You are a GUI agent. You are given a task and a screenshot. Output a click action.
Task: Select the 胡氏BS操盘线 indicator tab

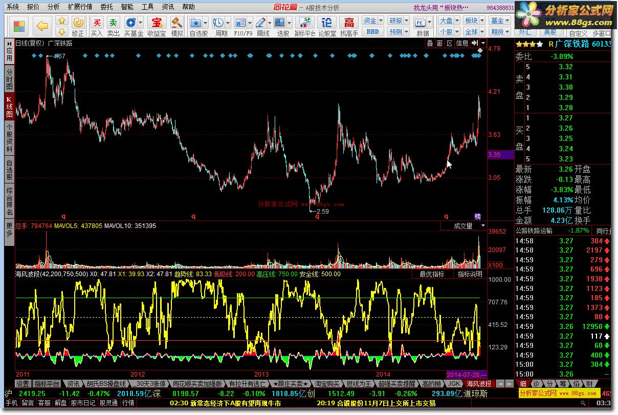[105, 384]
